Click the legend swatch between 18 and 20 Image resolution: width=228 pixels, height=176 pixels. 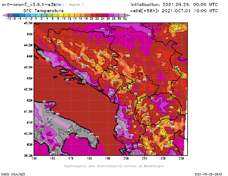(x=88, y=15)
